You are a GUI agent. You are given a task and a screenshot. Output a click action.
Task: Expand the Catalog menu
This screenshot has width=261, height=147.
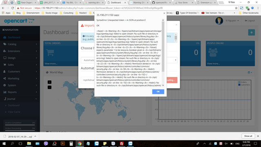point(20,44)
